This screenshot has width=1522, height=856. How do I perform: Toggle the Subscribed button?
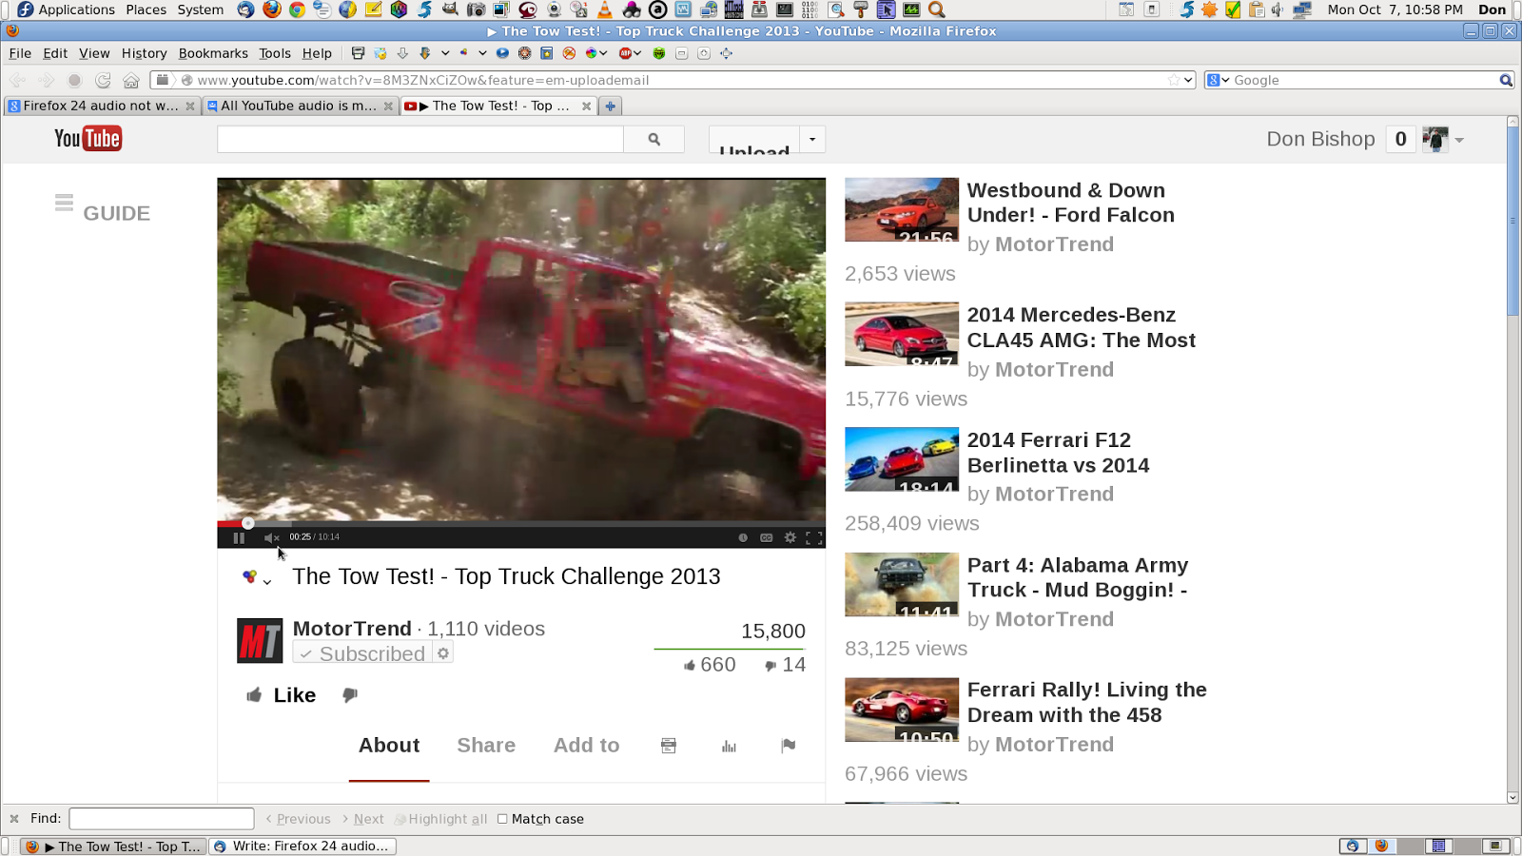click(x=362, y=653)
